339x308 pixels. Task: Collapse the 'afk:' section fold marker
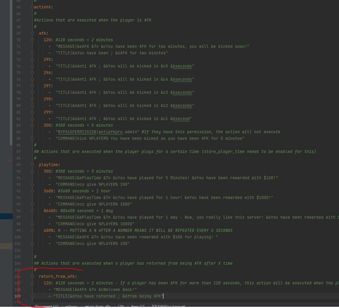pos(32,33)
